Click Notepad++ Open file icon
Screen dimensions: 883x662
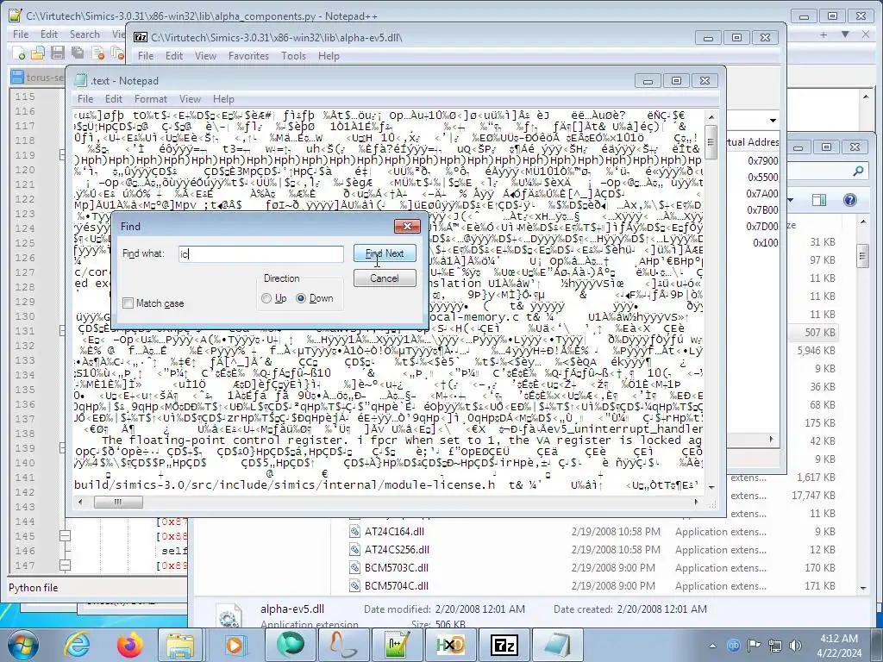[x=38, y=53]
